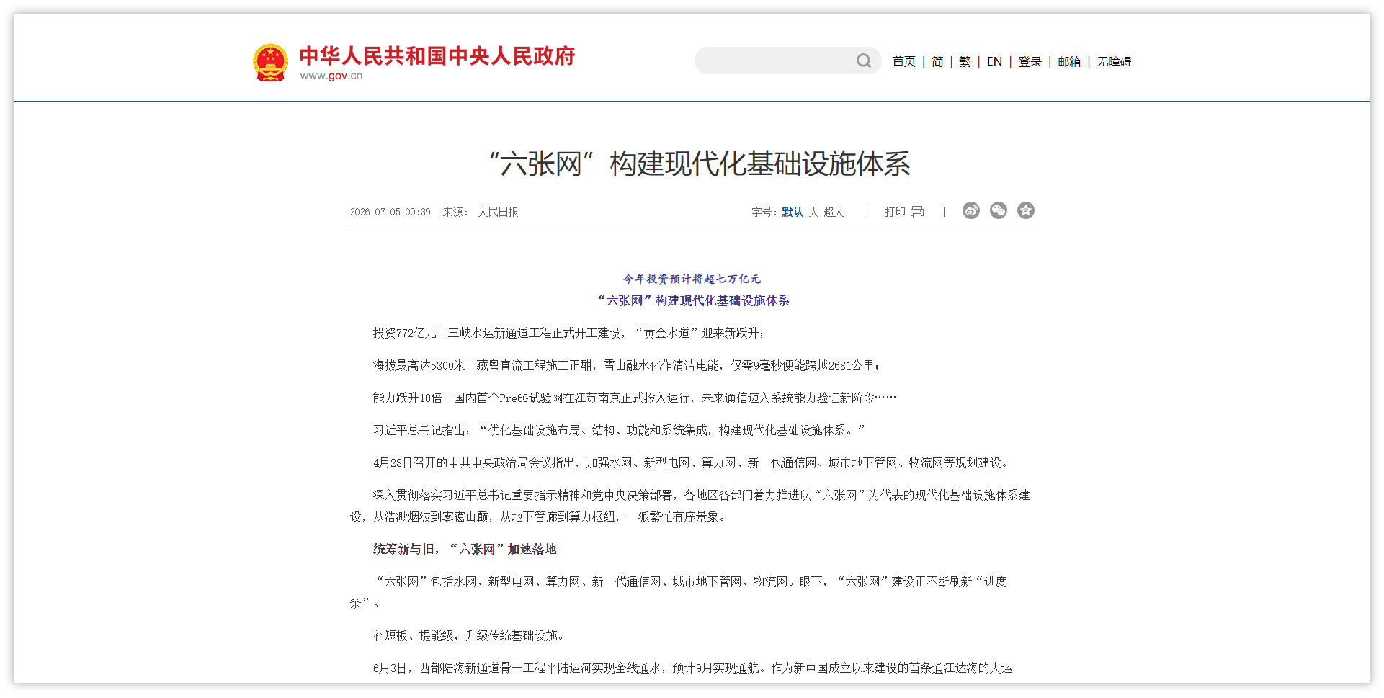The image size is (1384, 698).
Task: Click line 补短板、提能级,升级传统基础设施
Action: (470, 635)
